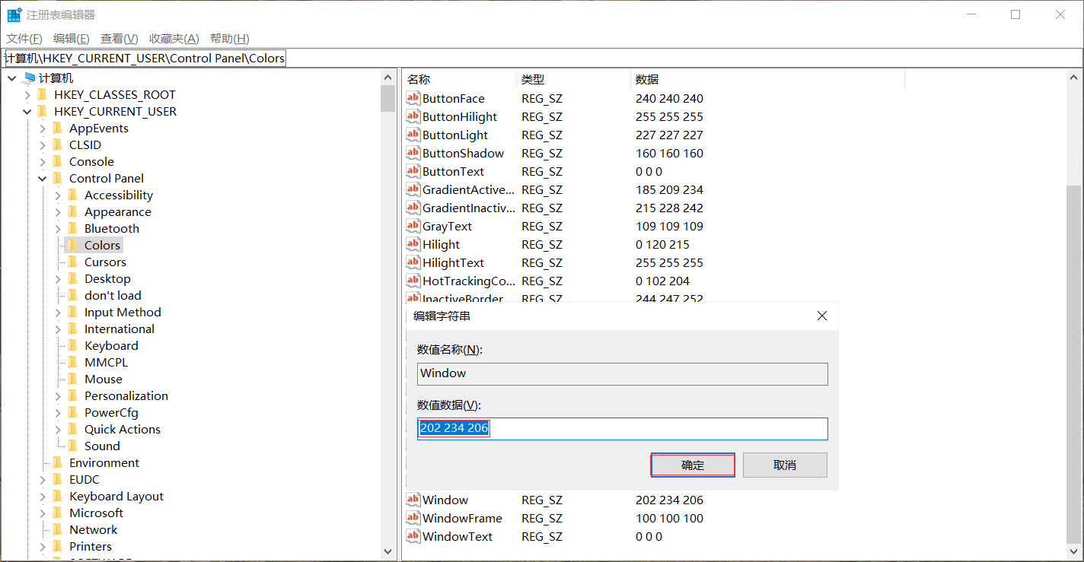Open the 编辑 menu
The image size is (1084, 562).
71,38
